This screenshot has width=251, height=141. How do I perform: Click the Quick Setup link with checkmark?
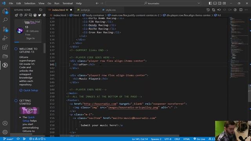[29, 90]
